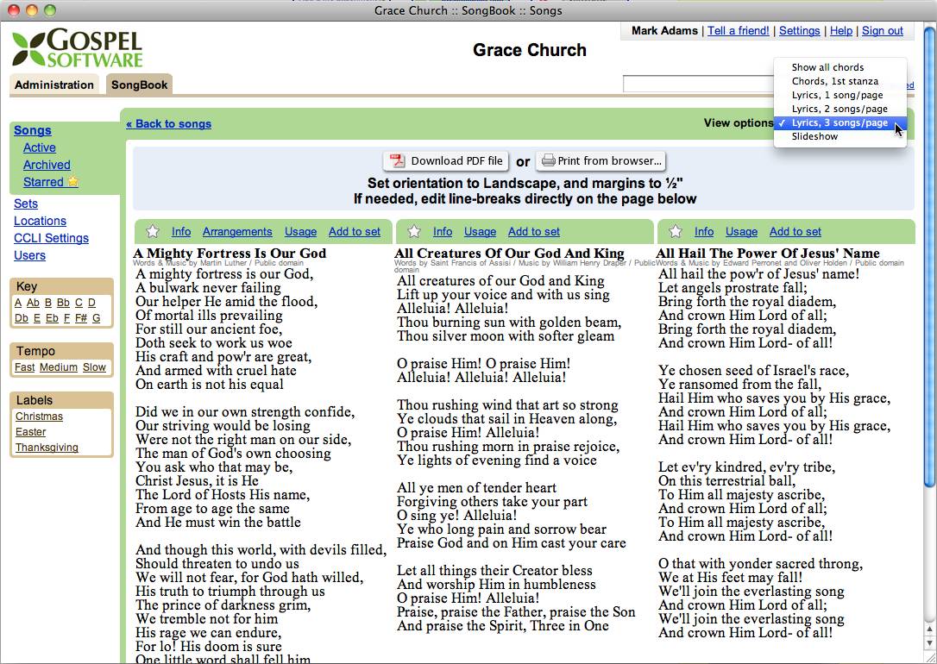Sign out of the account
Screen dimensions: 937x664
[882, 30]
